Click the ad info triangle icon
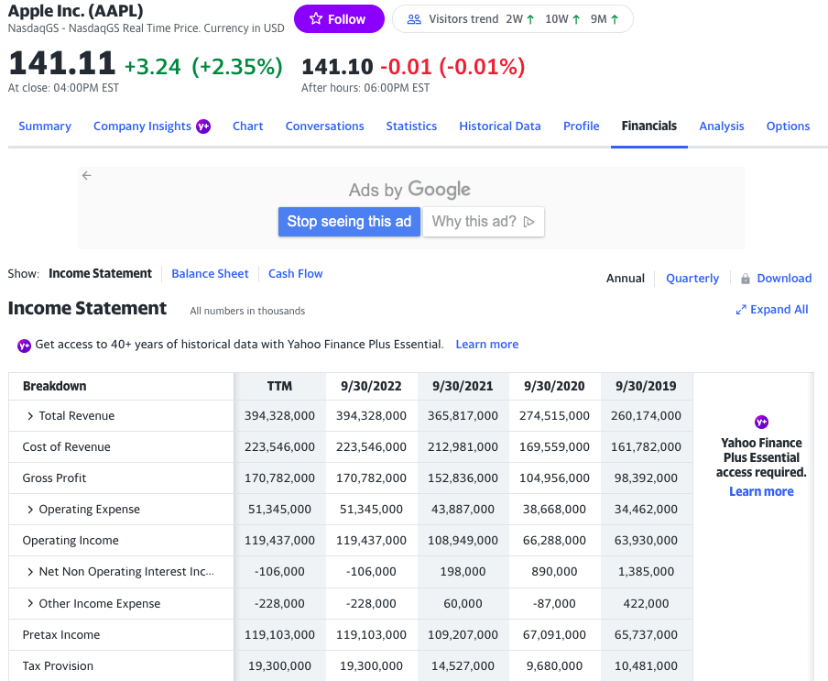Screen dimensions: 828x681 528,222
